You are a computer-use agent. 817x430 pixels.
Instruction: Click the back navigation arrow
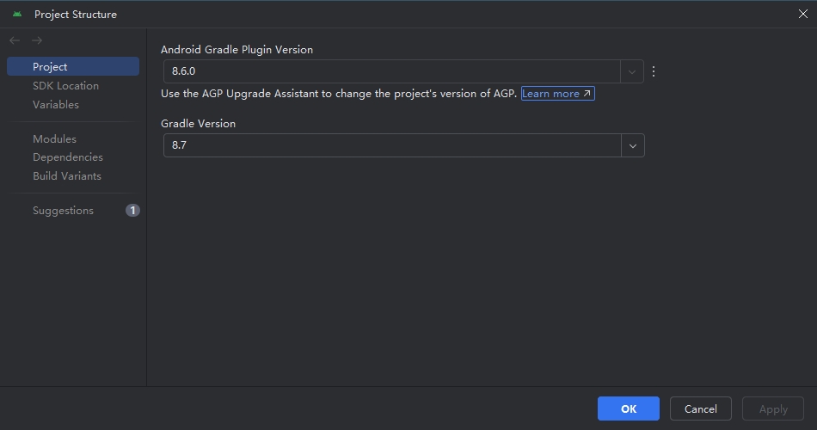(15, 40)
